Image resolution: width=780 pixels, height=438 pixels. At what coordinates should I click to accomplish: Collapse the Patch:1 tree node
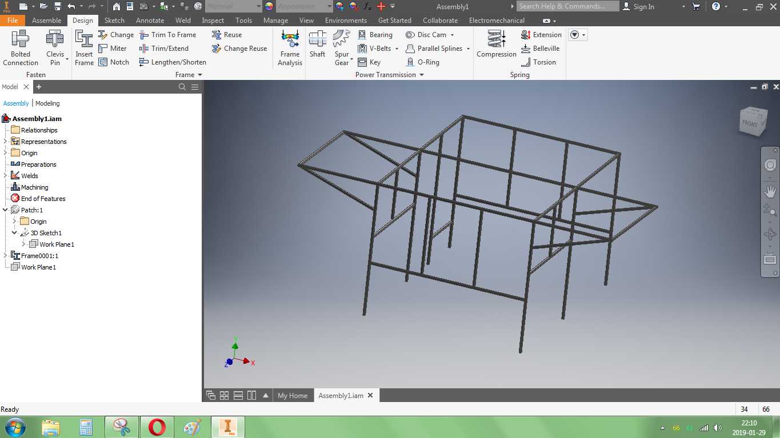[6, 210]
